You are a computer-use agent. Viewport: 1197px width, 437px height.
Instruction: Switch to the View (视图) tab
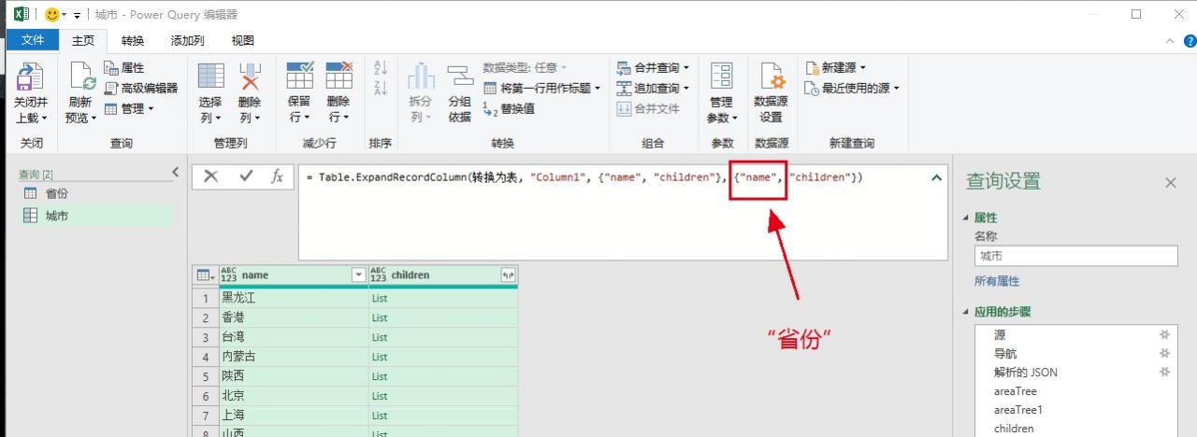pos(243,40)
